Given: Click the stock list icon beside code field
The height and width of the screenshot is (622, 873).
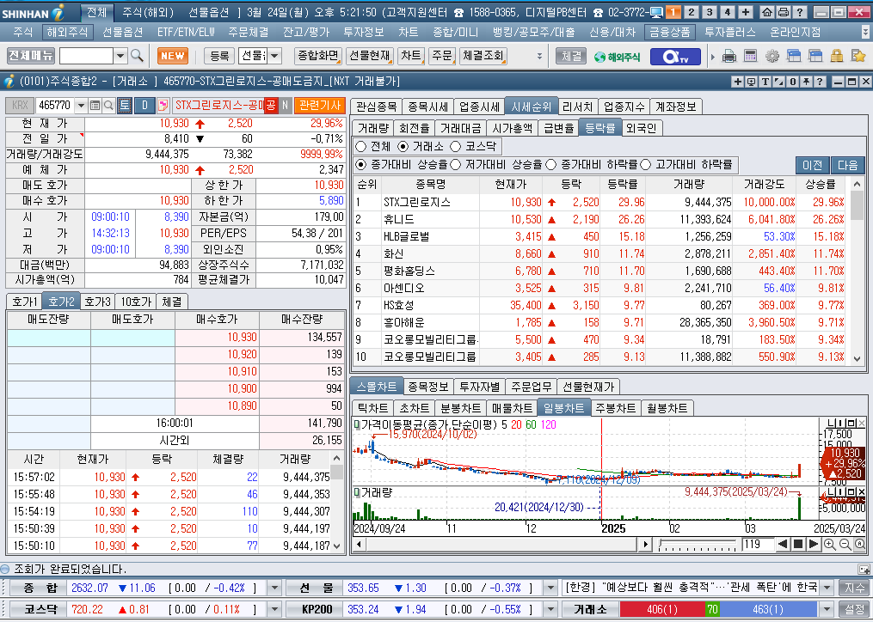Looking at the screenshot, I should tap(95, 105).
